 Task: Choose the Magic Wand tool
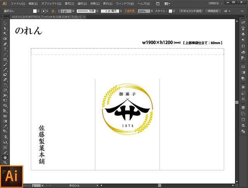[x=5, y=34]
